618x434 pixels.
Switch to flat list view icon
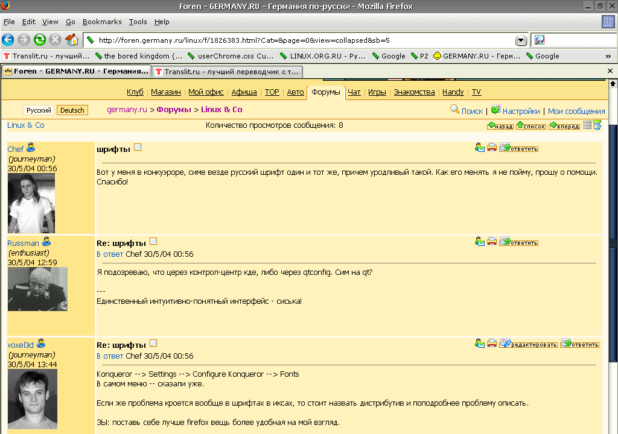click(587, 125)
